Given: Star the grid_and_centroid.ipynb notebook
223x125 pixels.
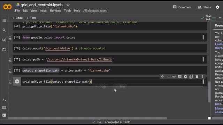Looking at the screenshot, I should (68, 5).
